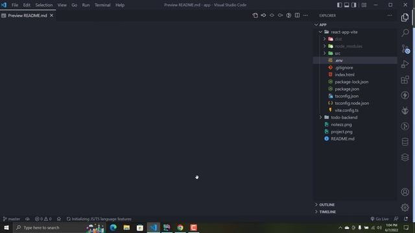Toggle Secondary Side Bar layout button
This screenshot has width=415, height=233.
click(353, 5)
